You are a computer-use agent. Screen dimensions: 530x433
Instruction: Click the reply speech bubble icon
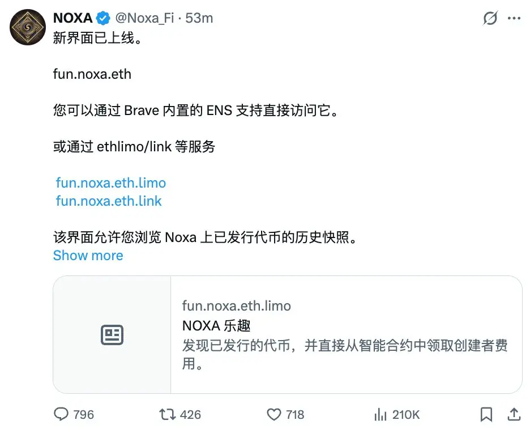tap(61, 414)
